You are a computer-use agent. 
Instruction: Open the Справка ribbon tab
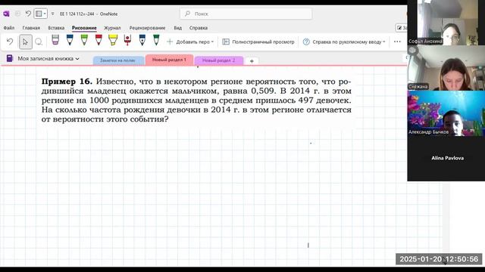[x=199, y=28]
